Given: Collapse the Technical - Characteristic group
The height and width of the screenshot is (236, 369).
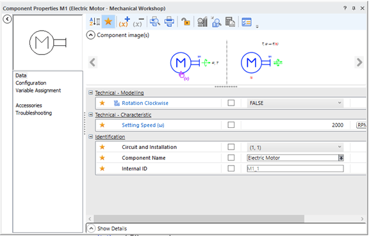Looking at the screenshot, I should coord(90,114).
